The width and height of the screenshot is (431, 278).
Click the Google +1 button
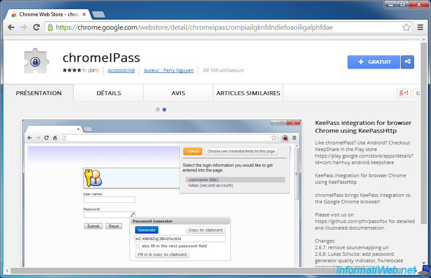[404, 93]
